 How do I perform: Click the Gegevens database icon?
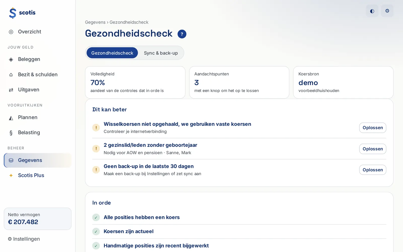click(11, 160)
